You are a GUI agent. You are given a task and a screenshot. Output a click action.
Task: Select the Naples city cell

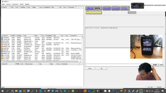coord(26,53)
